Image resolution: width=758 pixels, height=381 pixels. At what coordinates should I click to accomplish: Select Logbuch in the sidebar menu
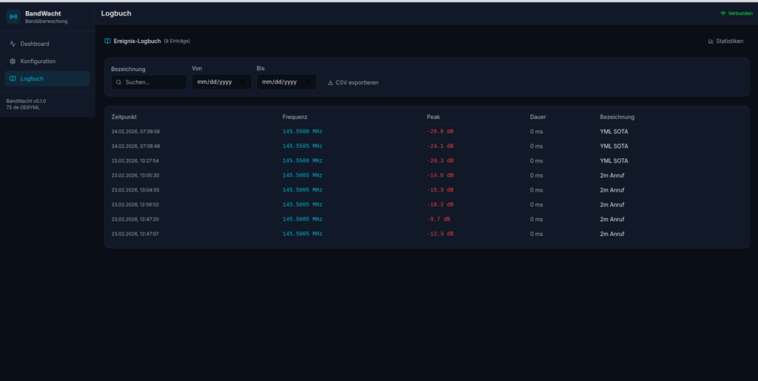32,78
